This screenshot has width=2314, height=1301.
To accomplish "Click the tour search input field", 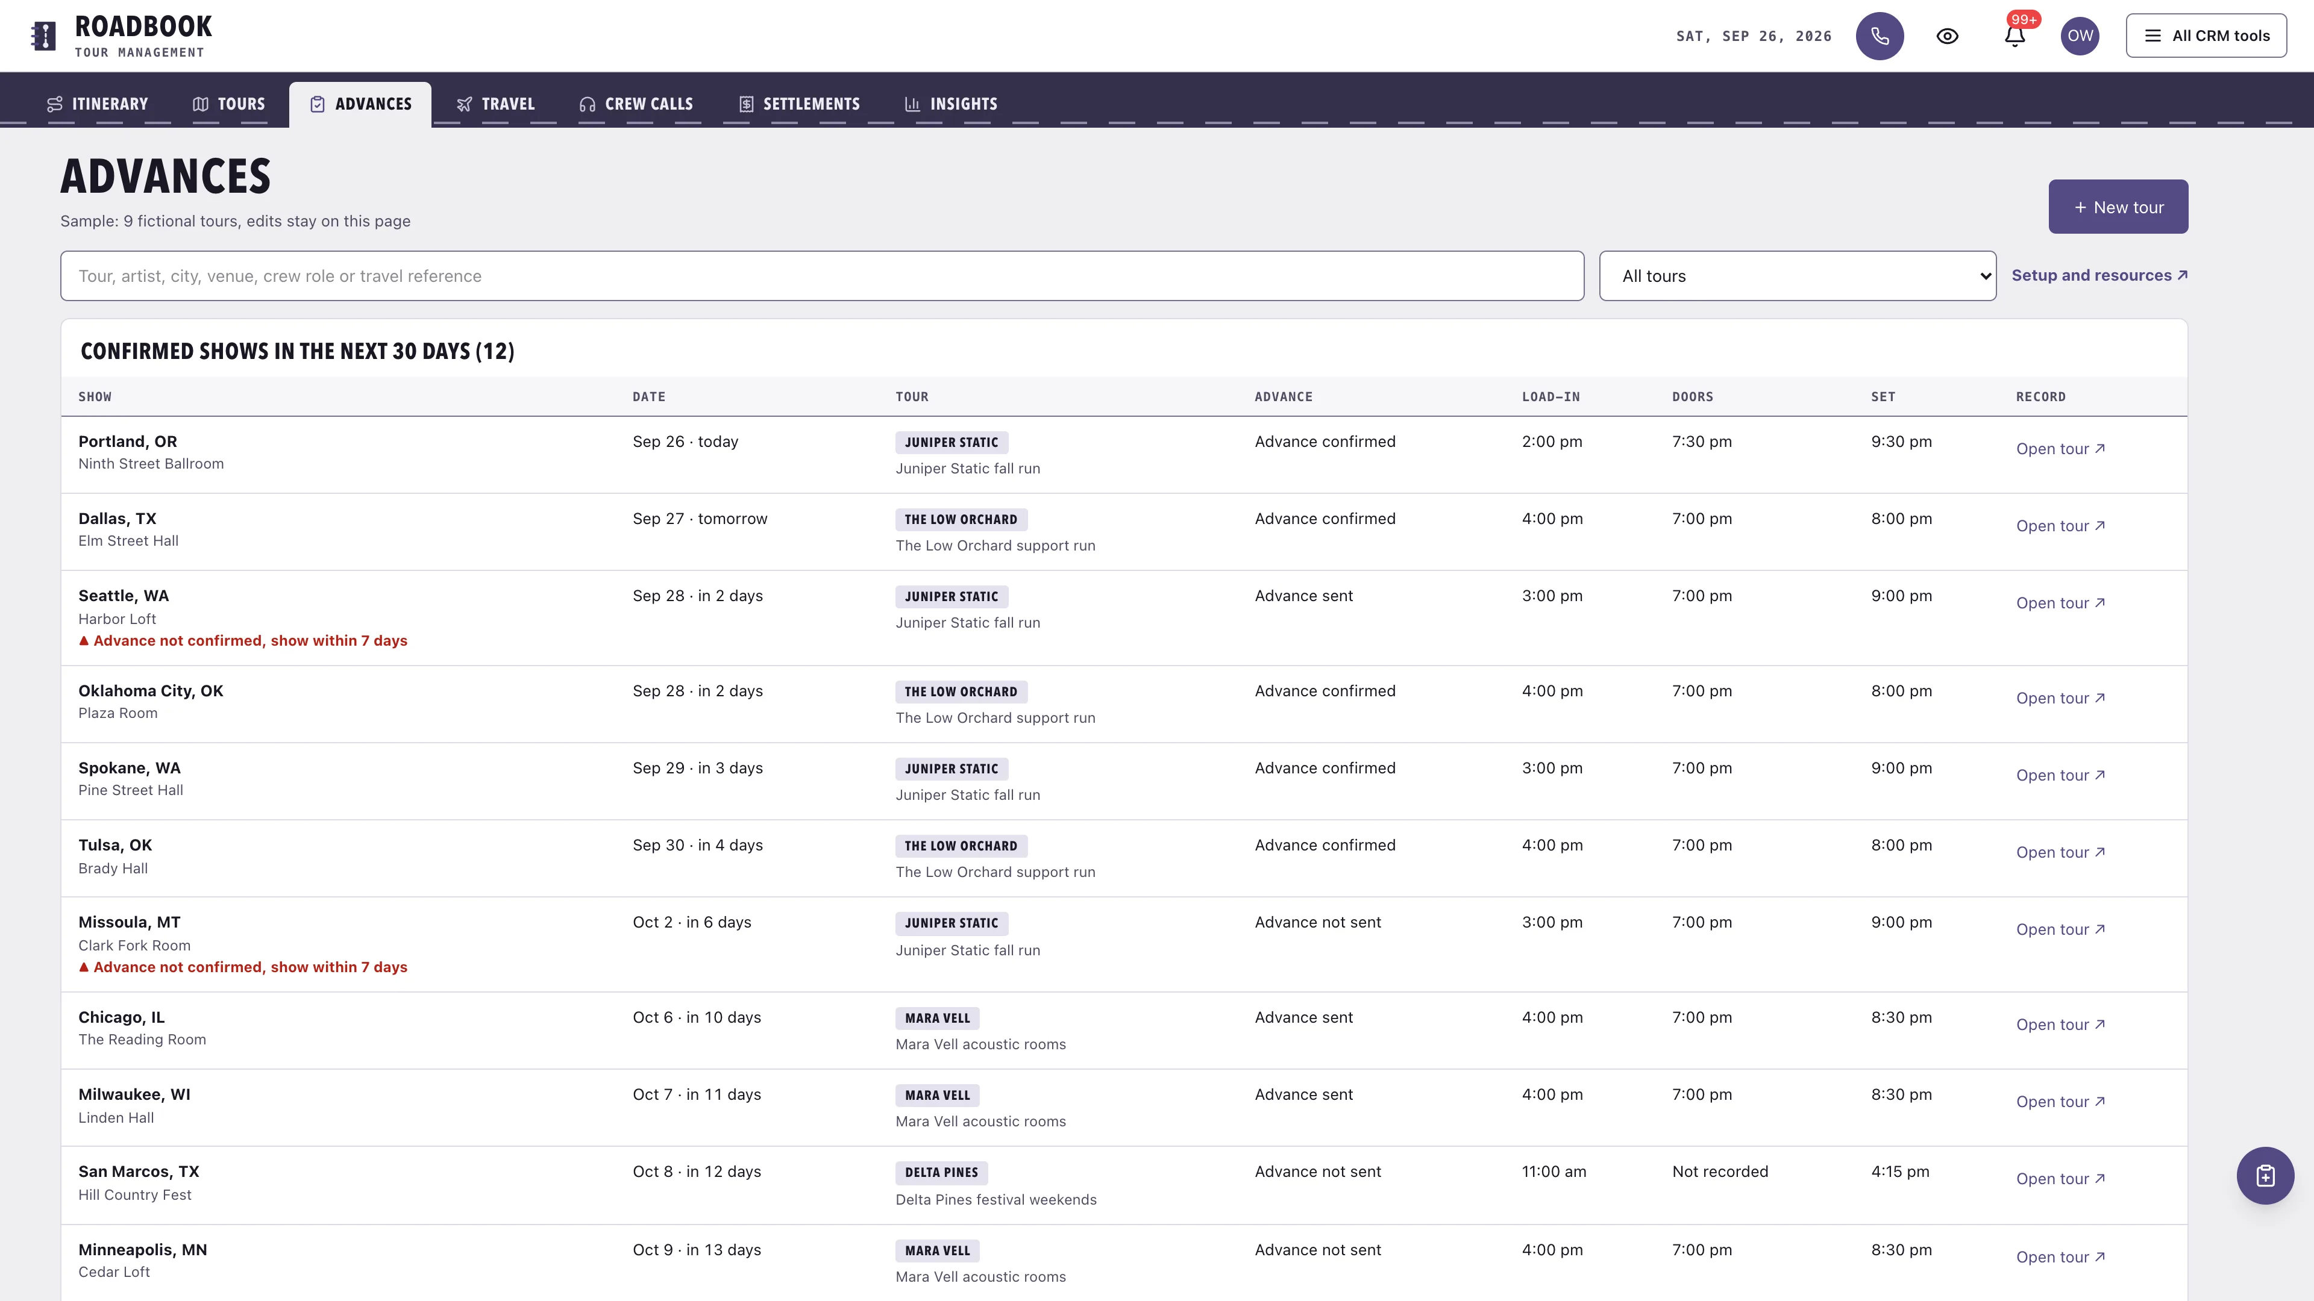I will pos(822,276).
